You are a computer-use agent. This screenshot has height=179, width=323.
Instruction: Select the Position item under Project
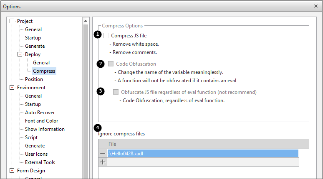34,79
